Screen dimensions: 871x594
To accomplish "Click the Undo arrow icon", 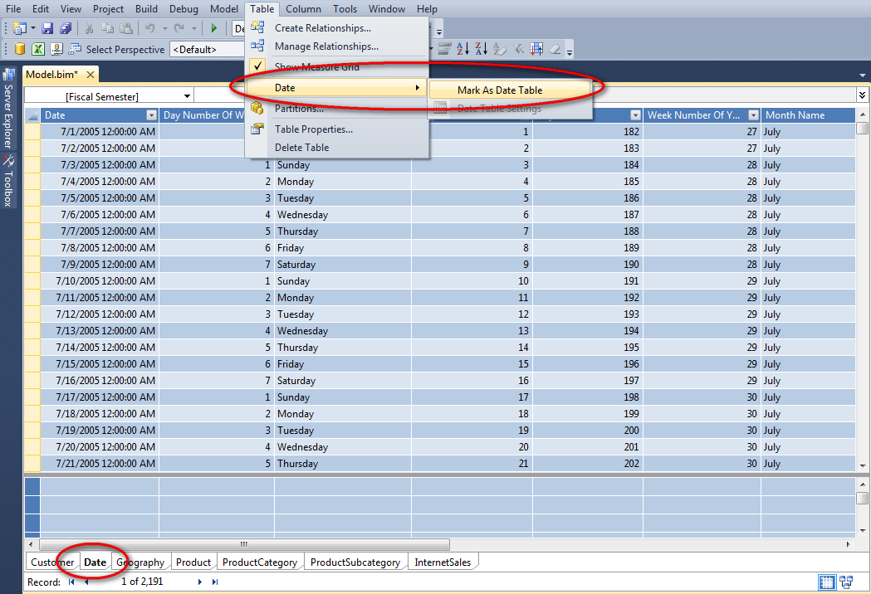I will pyautogui.click(x=149, y=27).
